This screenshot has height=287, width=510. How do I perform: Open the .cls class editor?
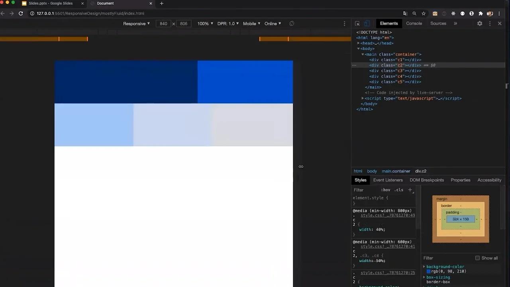[x=399, y=190]
